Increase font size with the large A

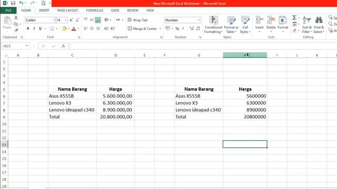(x=71, y=20)
